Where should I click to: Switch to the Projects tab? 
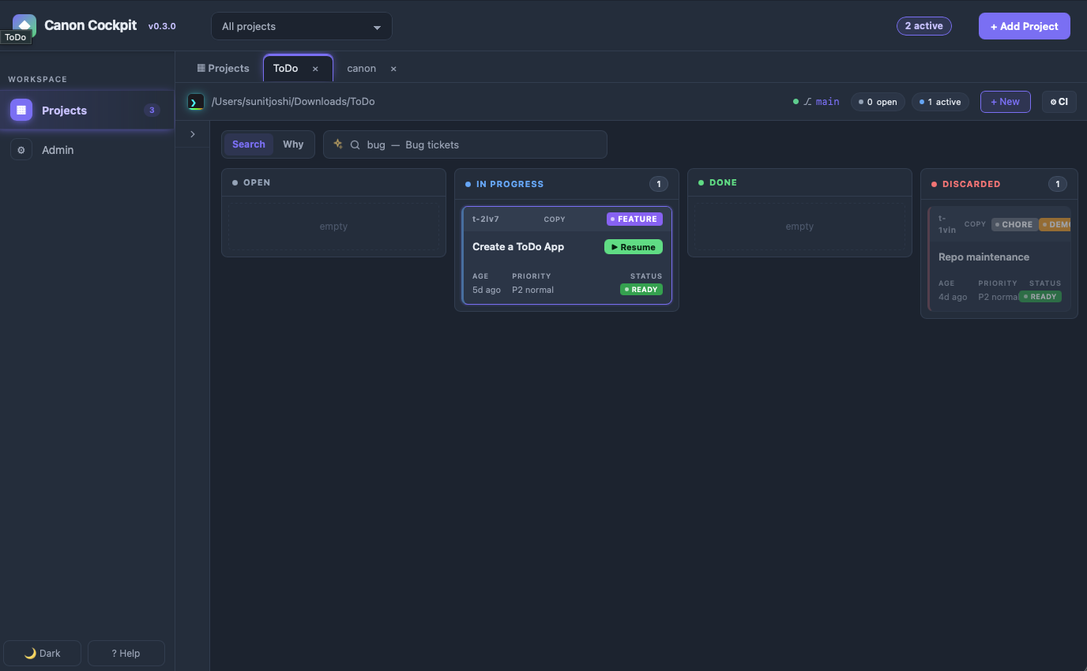(x=224, y=69)
